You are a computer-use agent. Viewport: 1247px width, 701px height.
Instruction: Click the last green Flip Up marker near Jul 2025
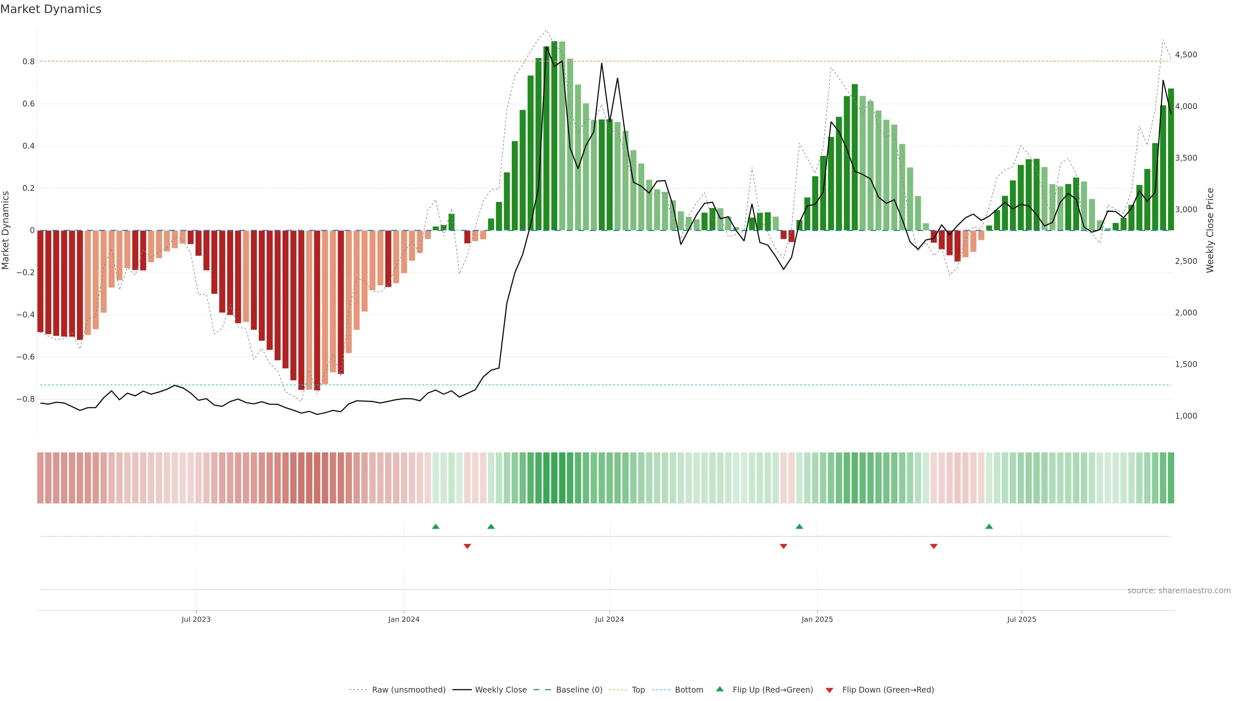click(x=989, y=526)
